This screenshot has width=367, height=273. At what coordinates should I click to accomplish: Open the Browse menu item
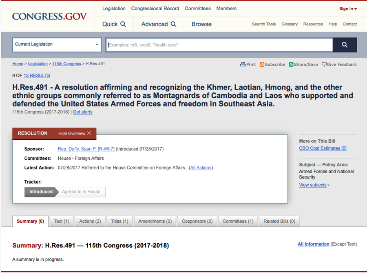[201, 24]
